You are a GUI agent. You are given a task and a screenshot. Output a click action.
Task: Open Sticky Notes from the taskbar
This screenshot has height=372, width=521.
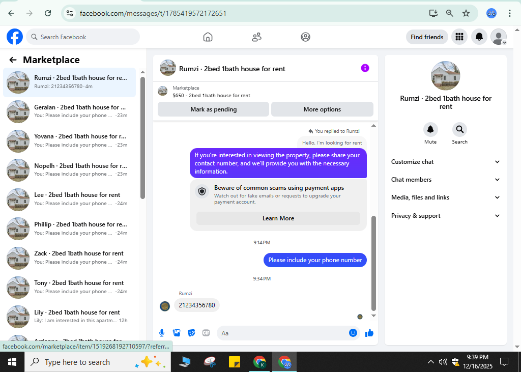pos(235,362)
